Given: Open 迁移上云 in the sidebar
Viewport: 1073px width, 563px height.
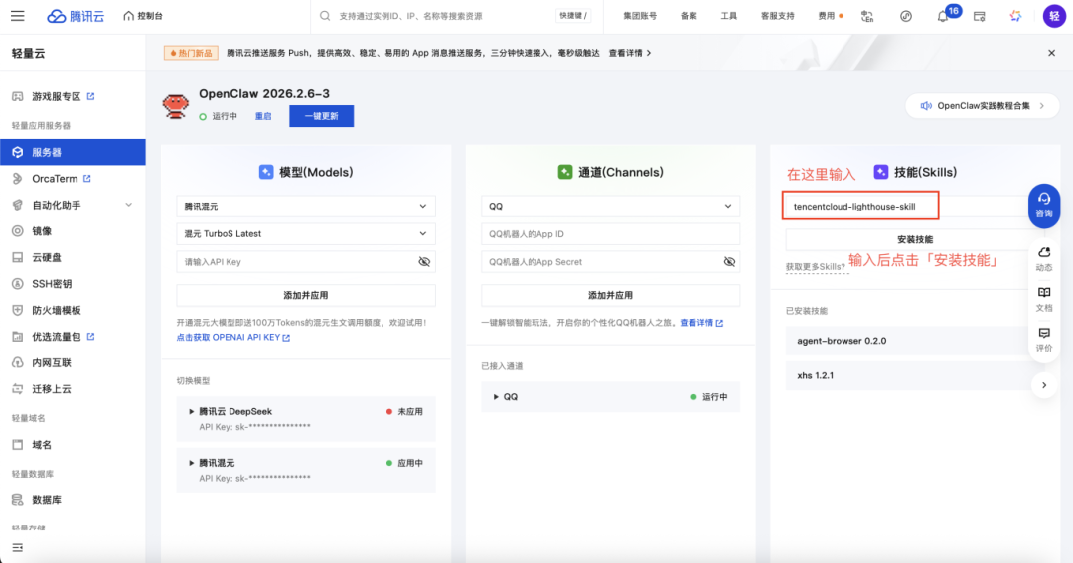Looking at the screenshot, I should pos(52,389).
